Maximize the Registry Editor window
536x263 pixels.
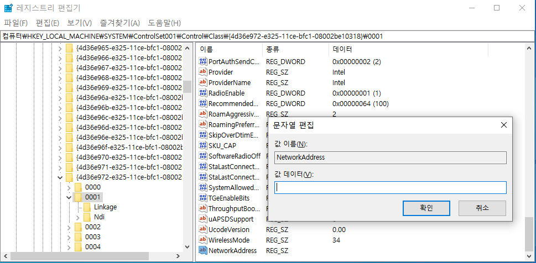click(497, 8)
